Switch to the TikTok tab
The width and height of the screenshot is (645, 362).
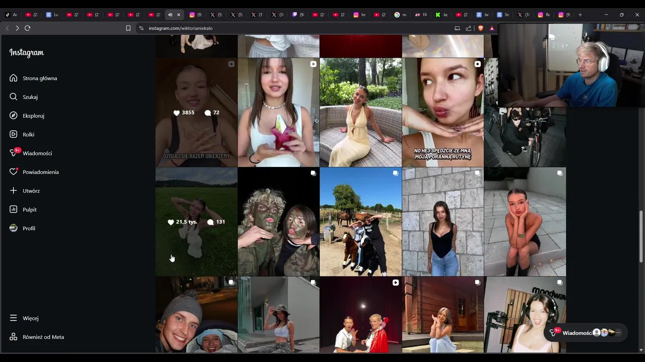pos(11,15)
